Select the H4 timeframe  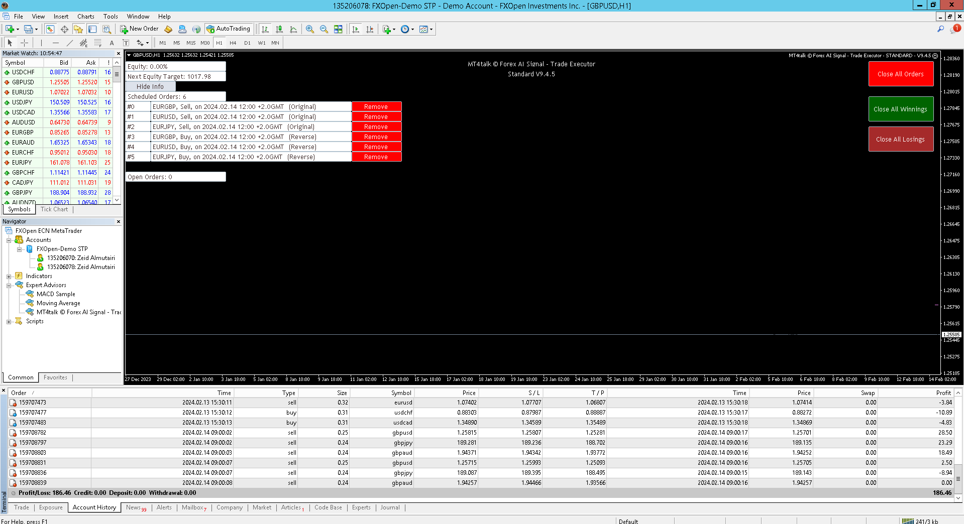click(x=233, y=43)
